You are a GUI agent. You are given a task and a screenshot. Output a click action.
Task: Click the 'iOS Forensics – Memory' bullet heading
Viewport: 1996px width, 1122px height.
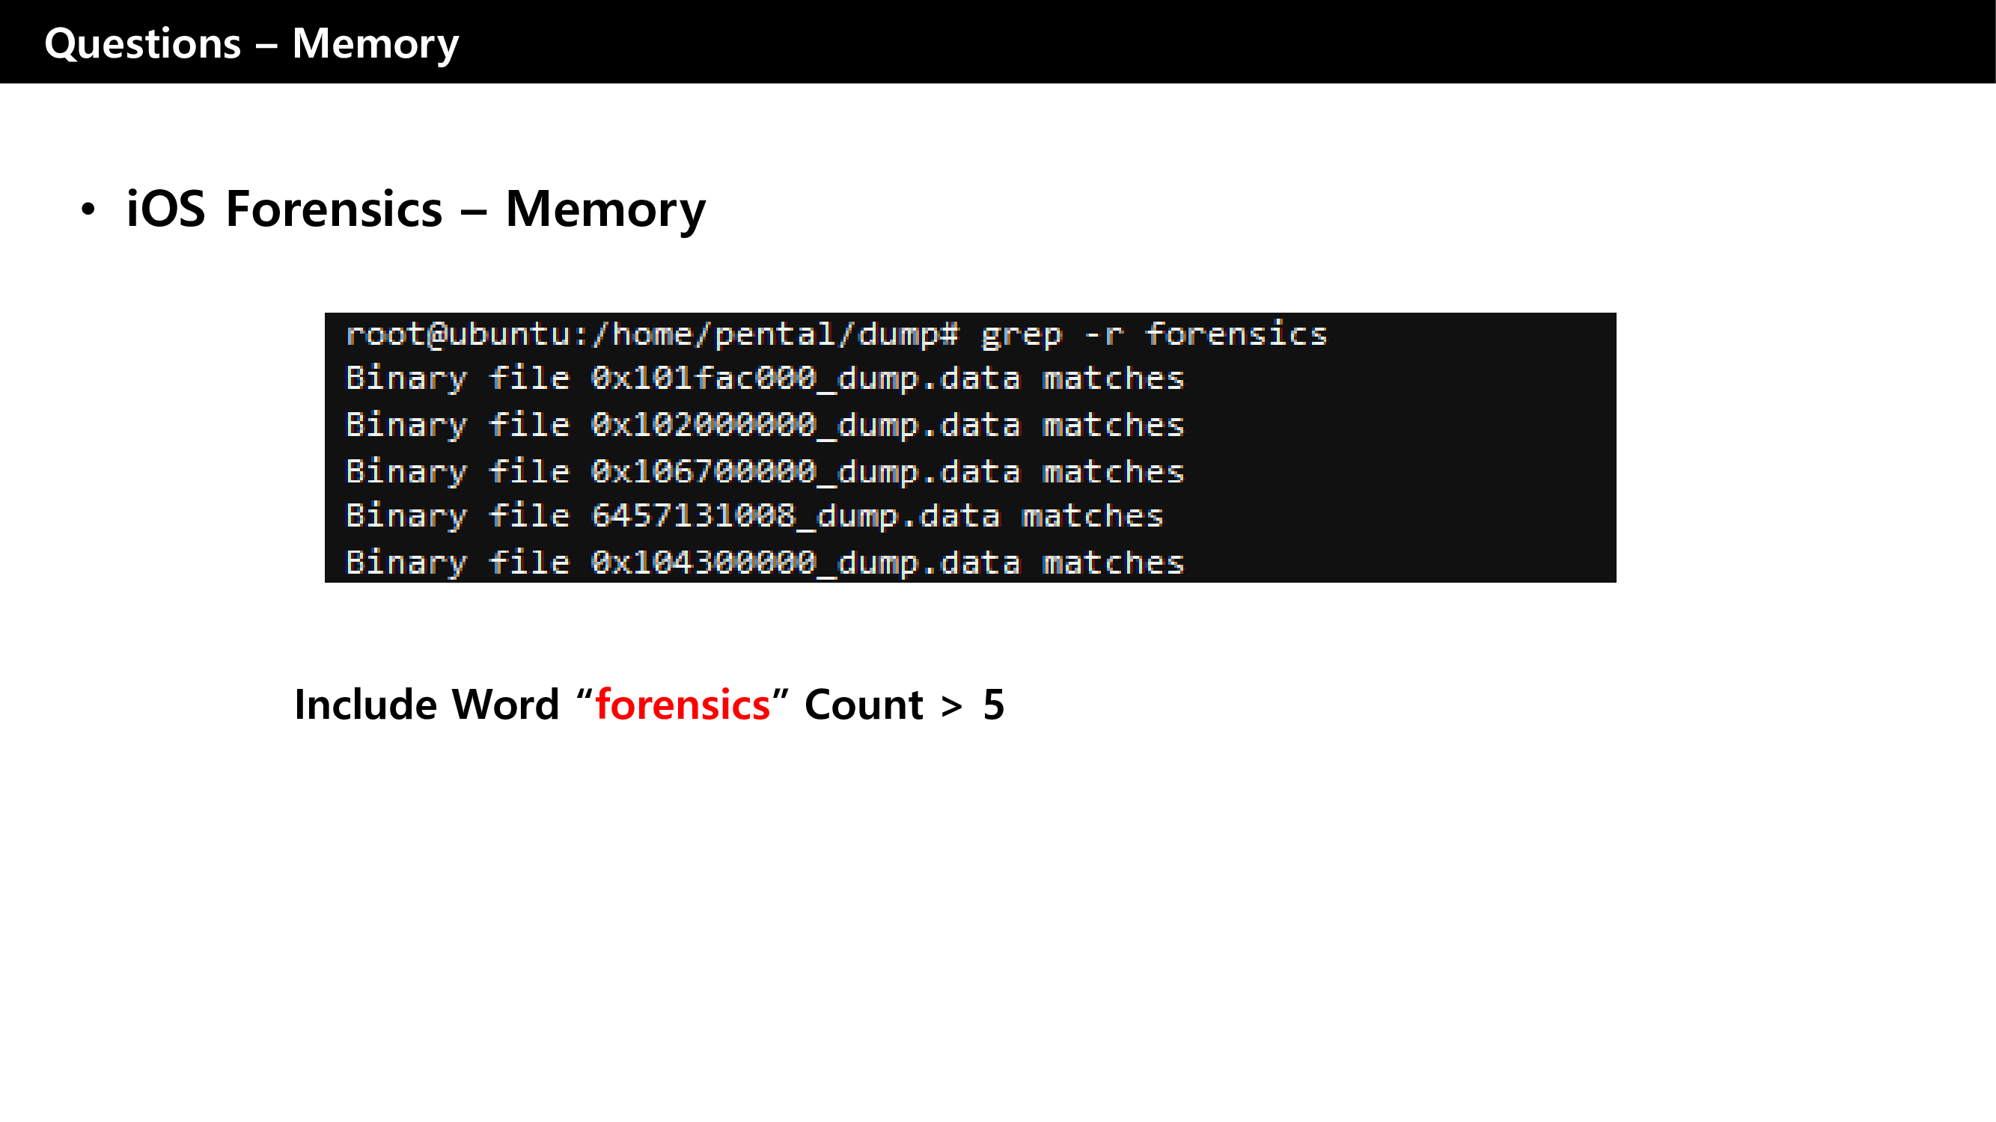415,209
